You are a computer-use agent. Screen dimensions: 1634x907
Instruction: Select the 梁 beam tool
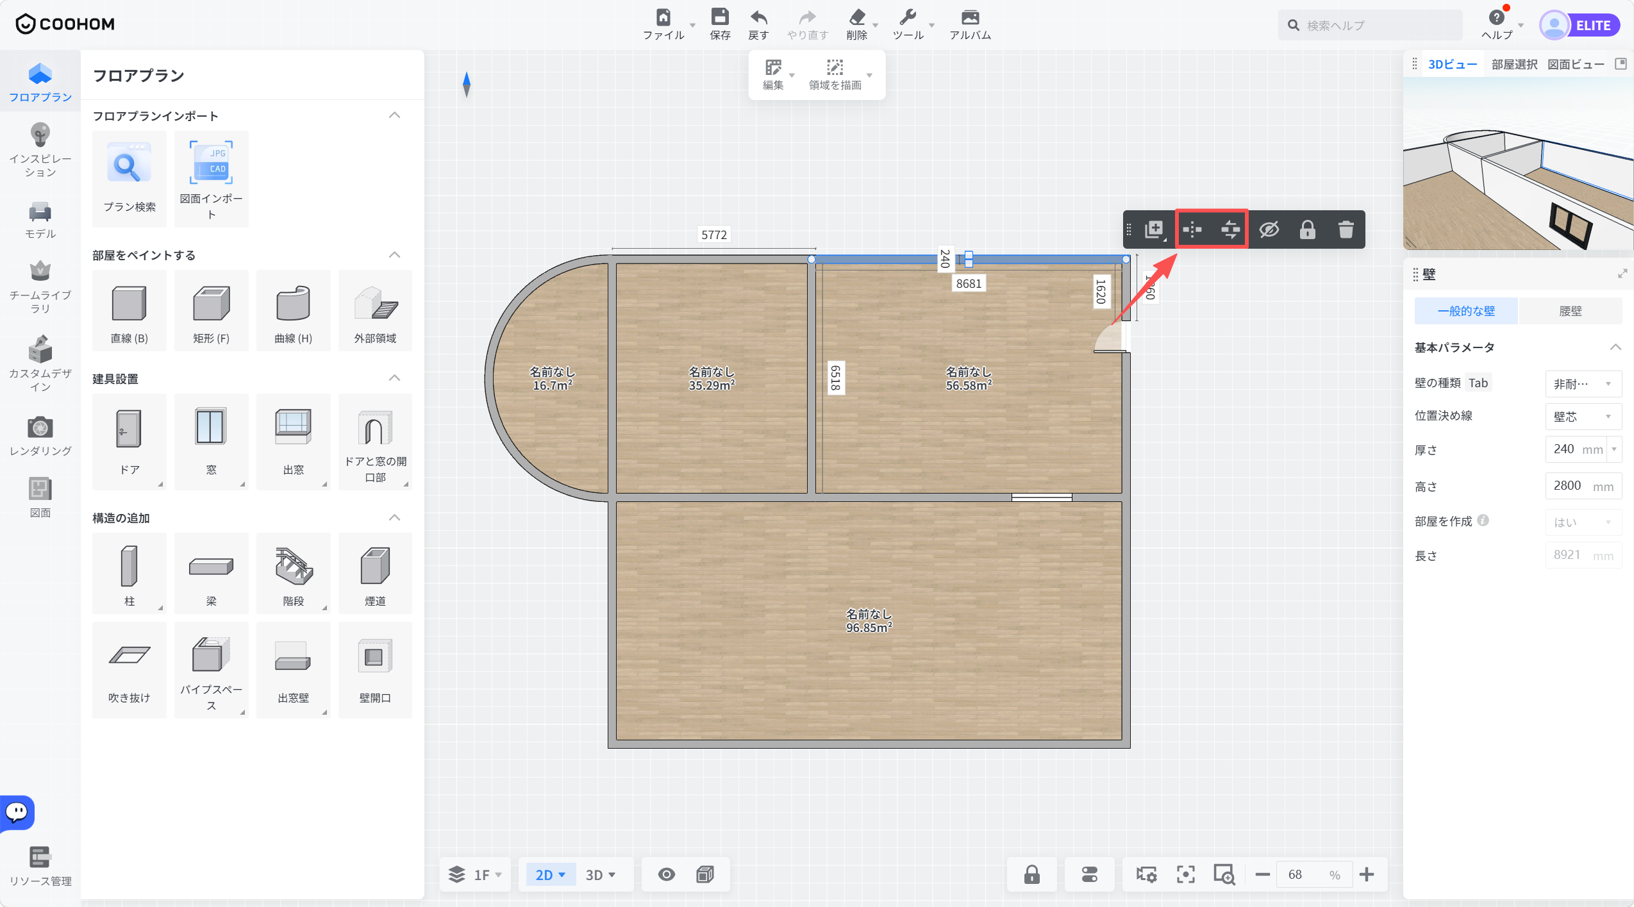click(212, 574)
